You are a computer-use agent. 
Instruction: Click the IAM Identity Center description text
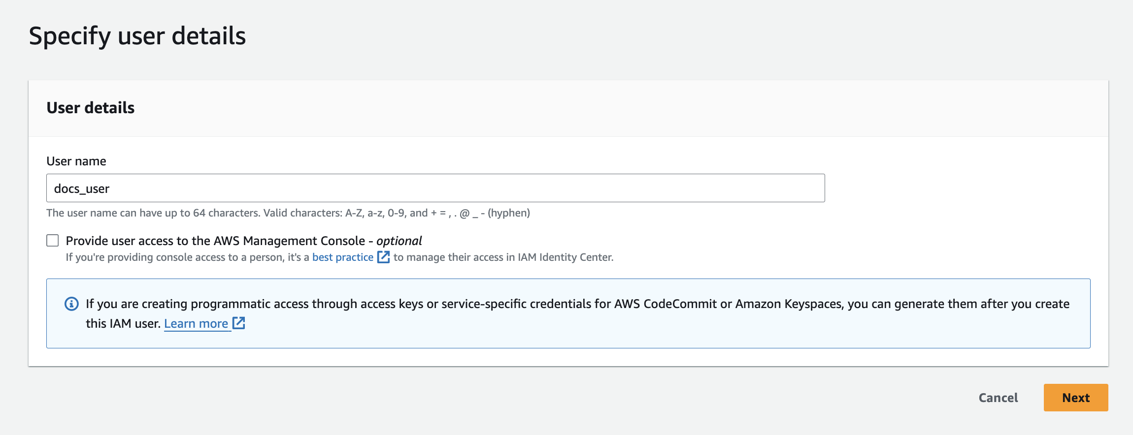(503, 257)
